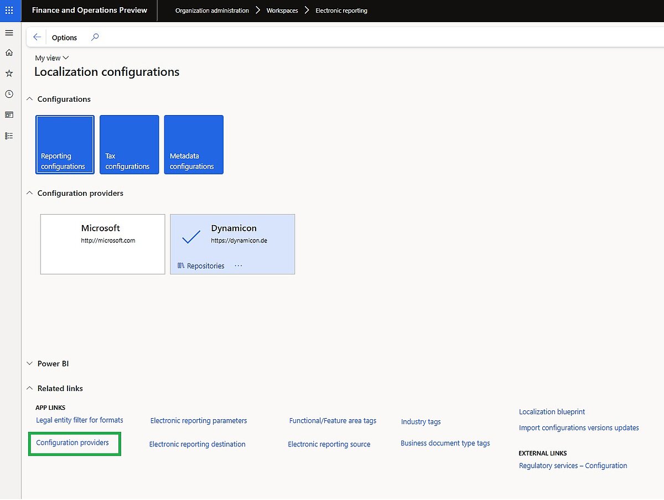Collapse the Configurations section
Screen dimensions: 664x500
[x=30, y=100]
